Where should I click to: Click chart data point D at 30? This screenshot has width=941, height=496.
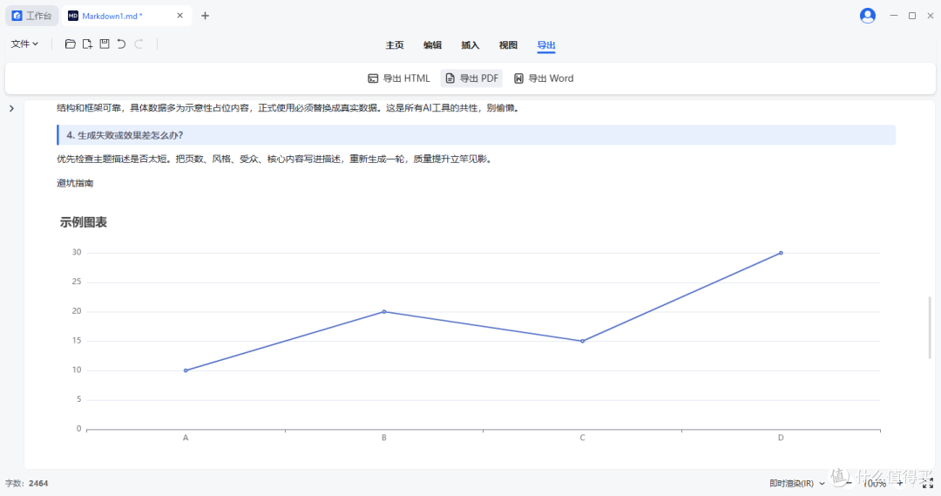[x=781, y=253]
